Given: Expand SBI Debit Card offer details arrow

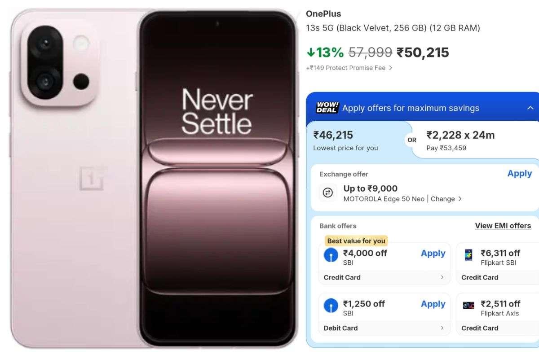Looking at the screenshot, I should 442,328.
